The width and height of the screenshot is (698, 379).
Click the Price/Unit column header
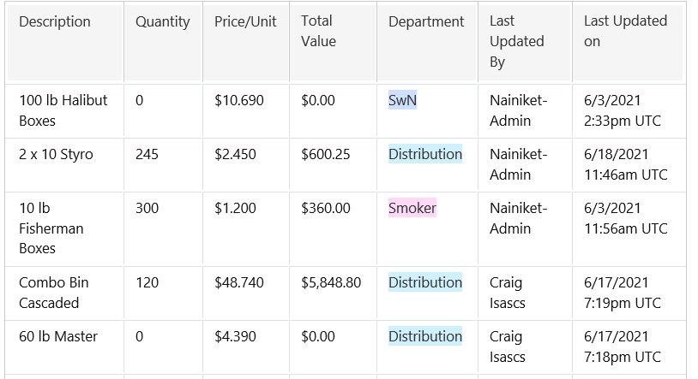click(245, 22)
